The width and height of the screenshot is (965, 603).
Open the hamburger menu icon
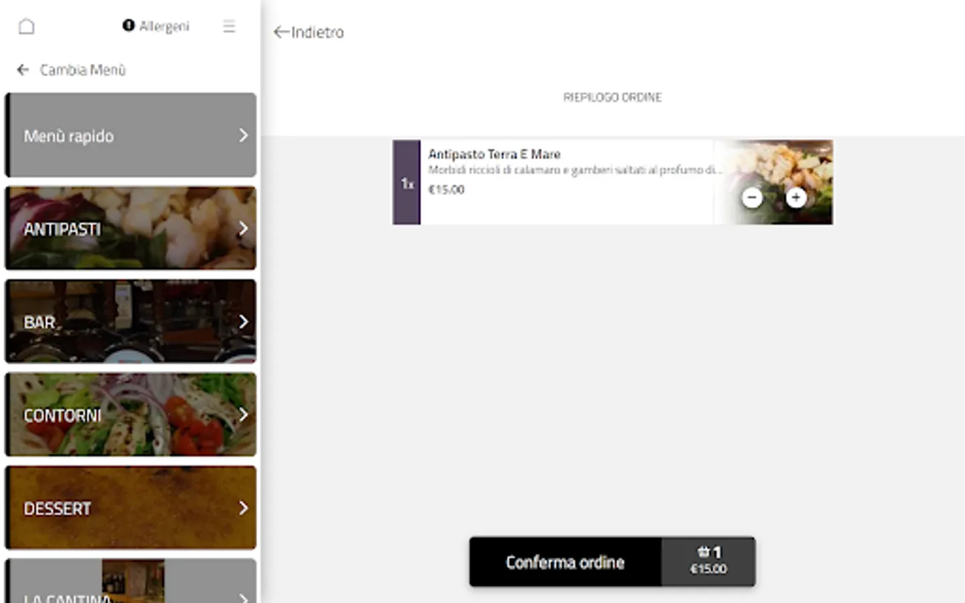pyautogui.click(x=229, y=26)
